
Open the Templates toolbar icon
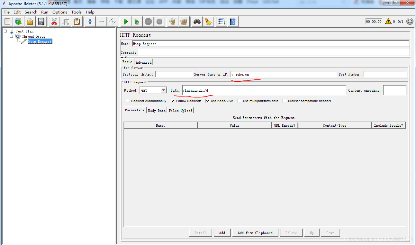point(19,22)
